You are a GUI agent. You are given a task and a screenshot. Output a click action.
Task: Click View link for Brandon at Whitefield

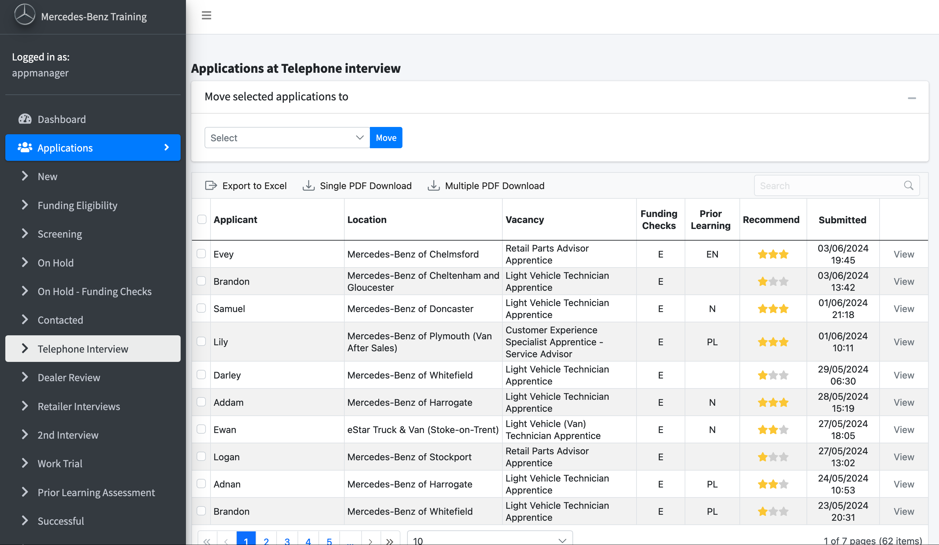[903, 511]
